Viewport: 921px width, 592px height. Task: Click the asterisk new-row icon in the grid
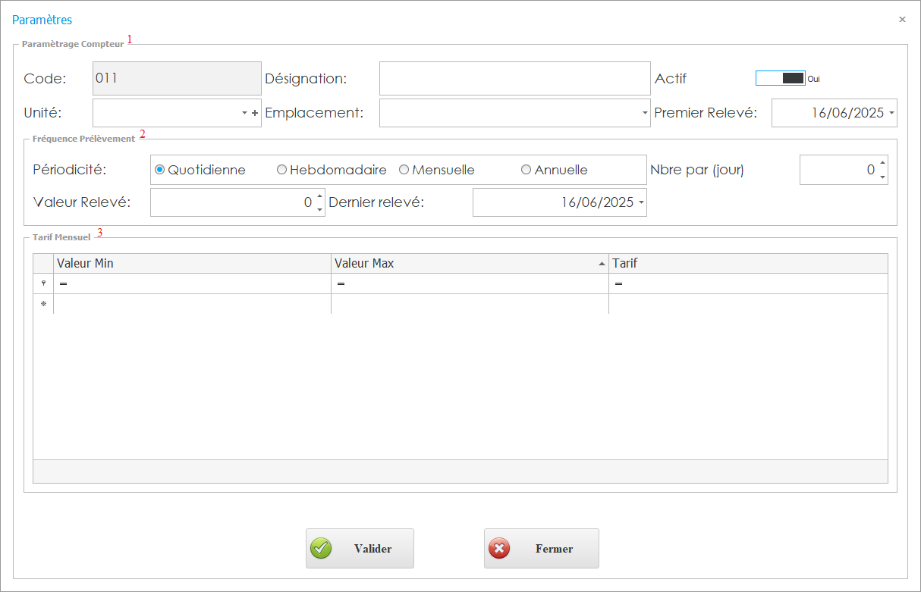click(x=42, y=303)
